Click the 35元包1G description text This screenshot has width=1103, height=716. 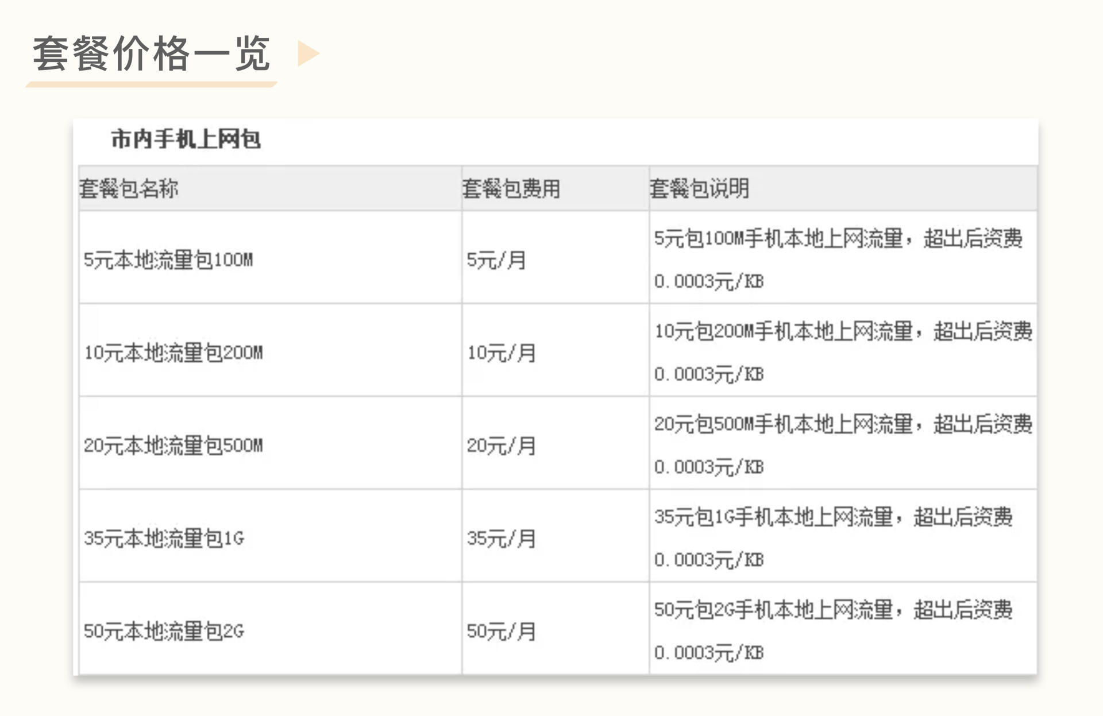[x=833, y=517]
